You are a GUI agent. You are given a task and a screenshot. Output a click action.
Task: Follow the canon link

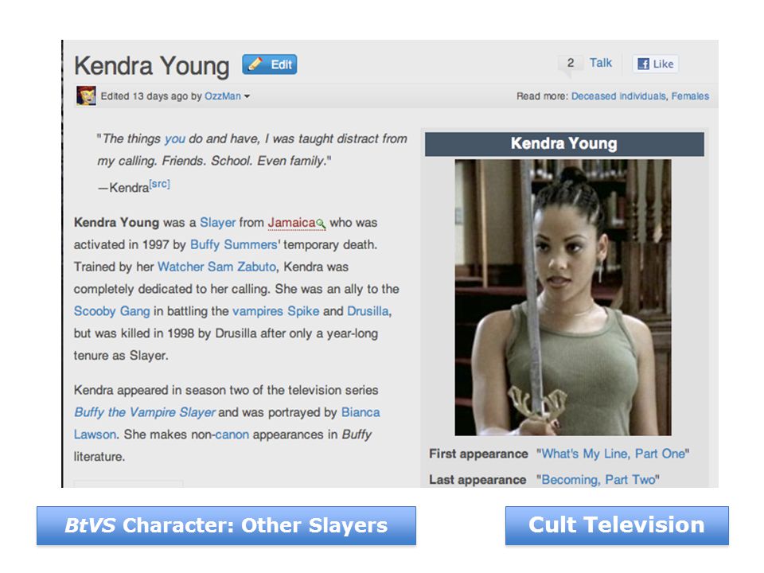232,435
